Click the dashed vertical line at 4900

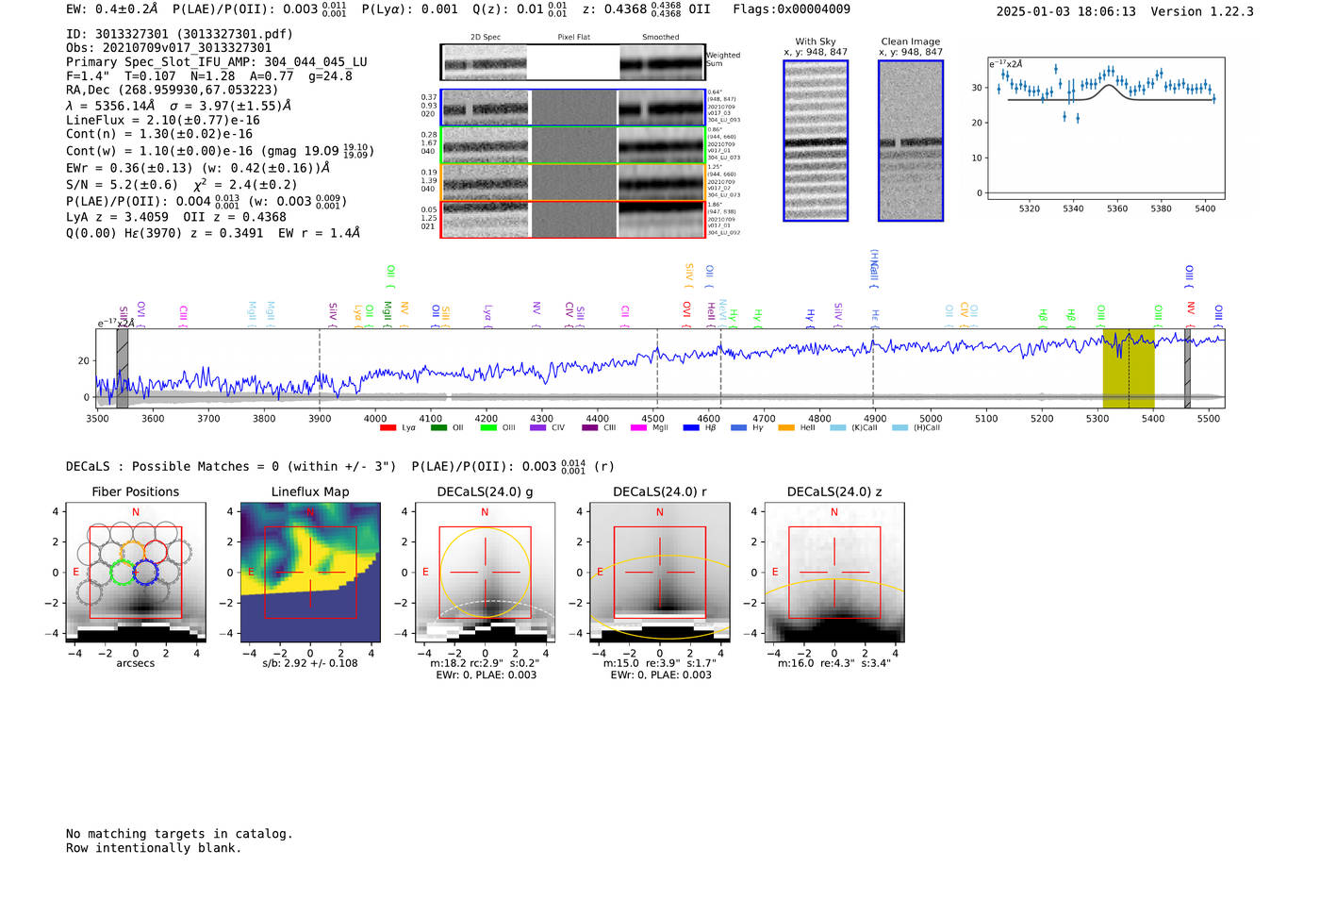point(873,368)
